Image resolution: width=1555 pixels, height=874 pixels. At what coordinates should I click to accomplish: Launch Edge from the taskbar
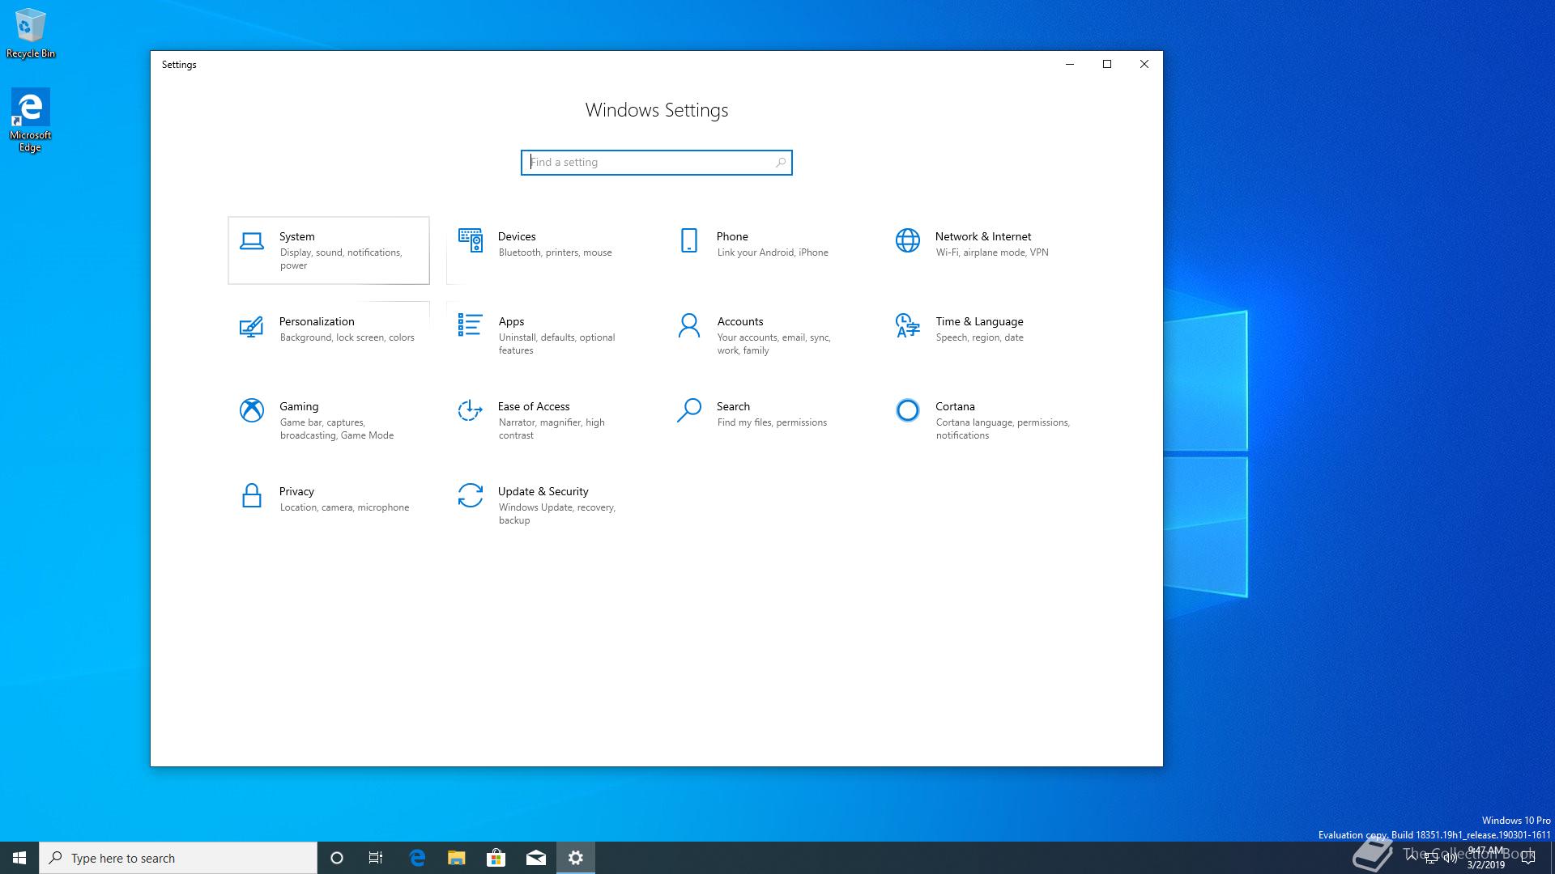click(x=417, y=858)
